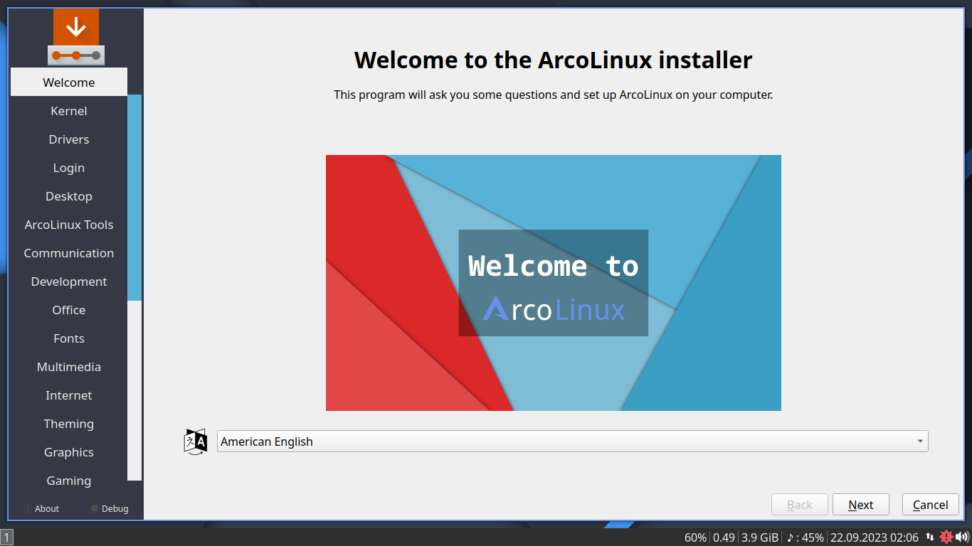
Task: Click the 3.9 GiB memory indicator
Action: [760, 537]
